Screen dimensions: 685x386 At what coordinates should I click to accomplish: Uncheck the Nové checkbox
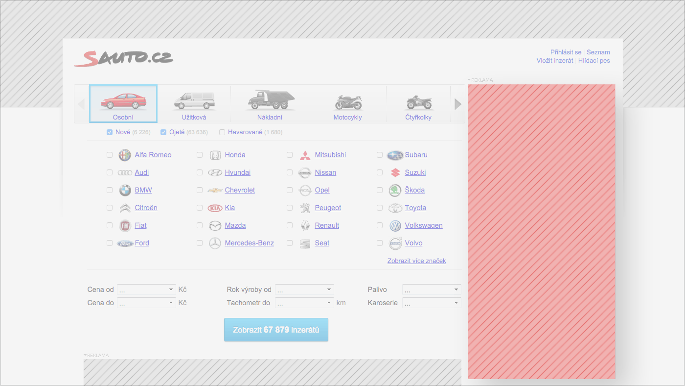coord(110,132)
